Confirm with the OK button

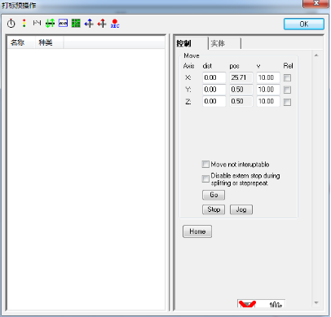click(304, 24)
